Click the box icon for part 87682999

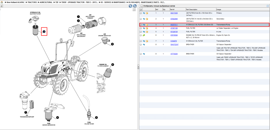tap(147, 19)
